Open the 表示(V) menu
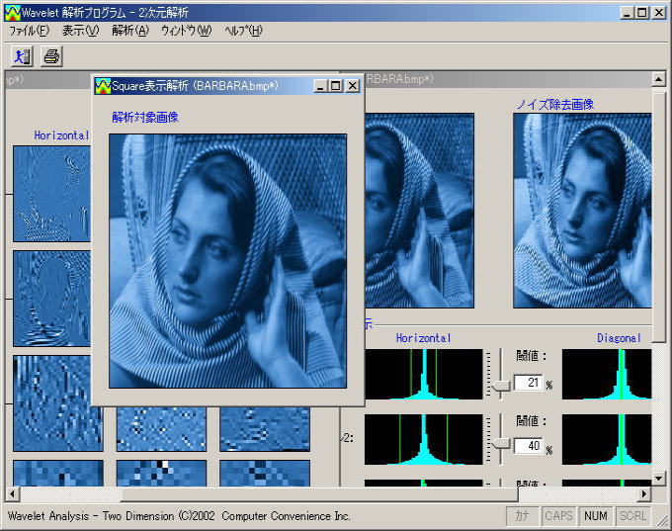 [x=80, y=31]
